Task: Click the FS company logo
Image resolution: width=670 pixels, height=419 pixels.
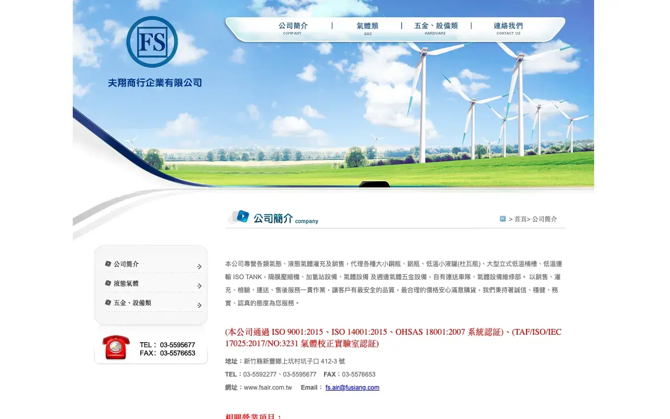Action: pyautogui.click(x=152, y=42)
